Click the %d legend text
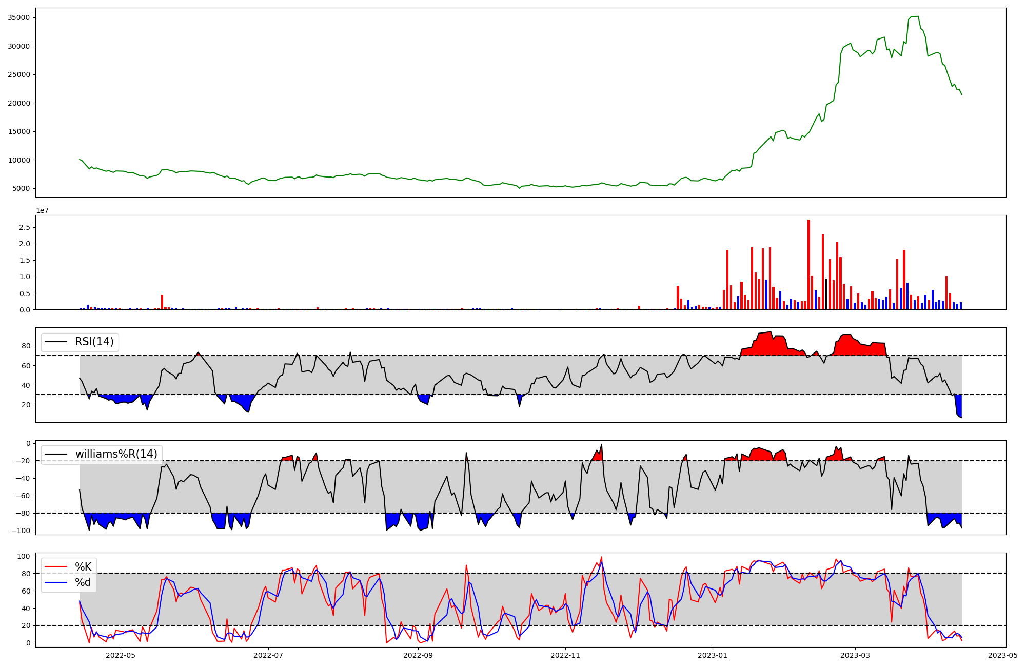This screenshot has width=1026, height=667. [83, 582]
